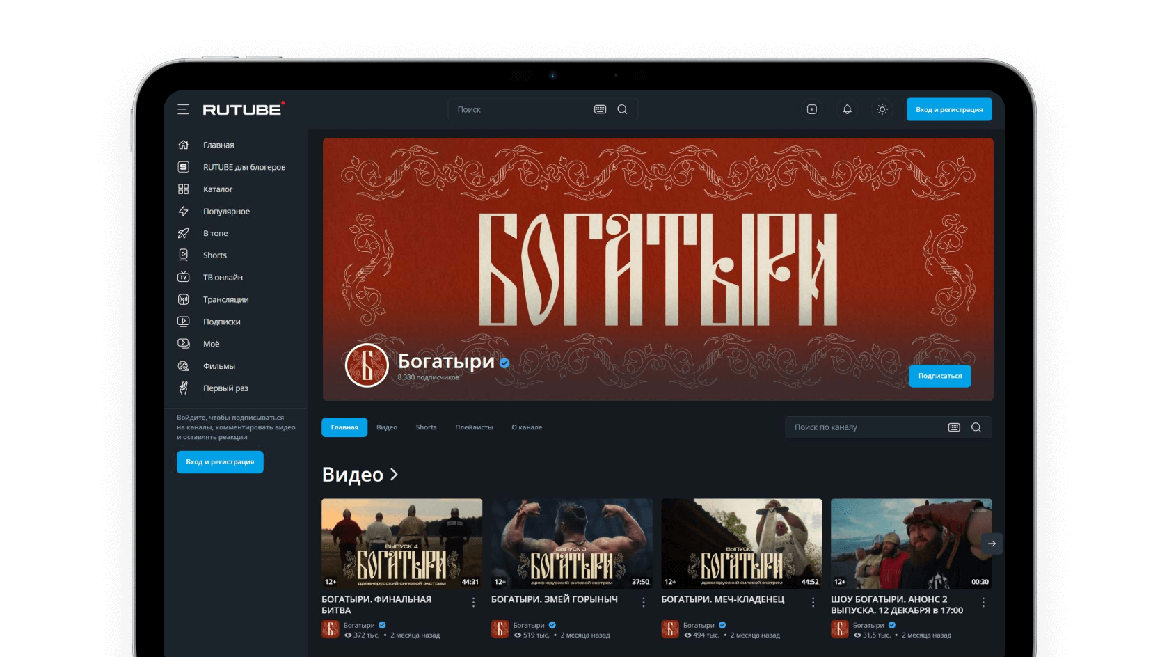This screenshot has height=657, width=1169.
Task: Expand the Видео section chevron
Action: click(x=394, y=474)
